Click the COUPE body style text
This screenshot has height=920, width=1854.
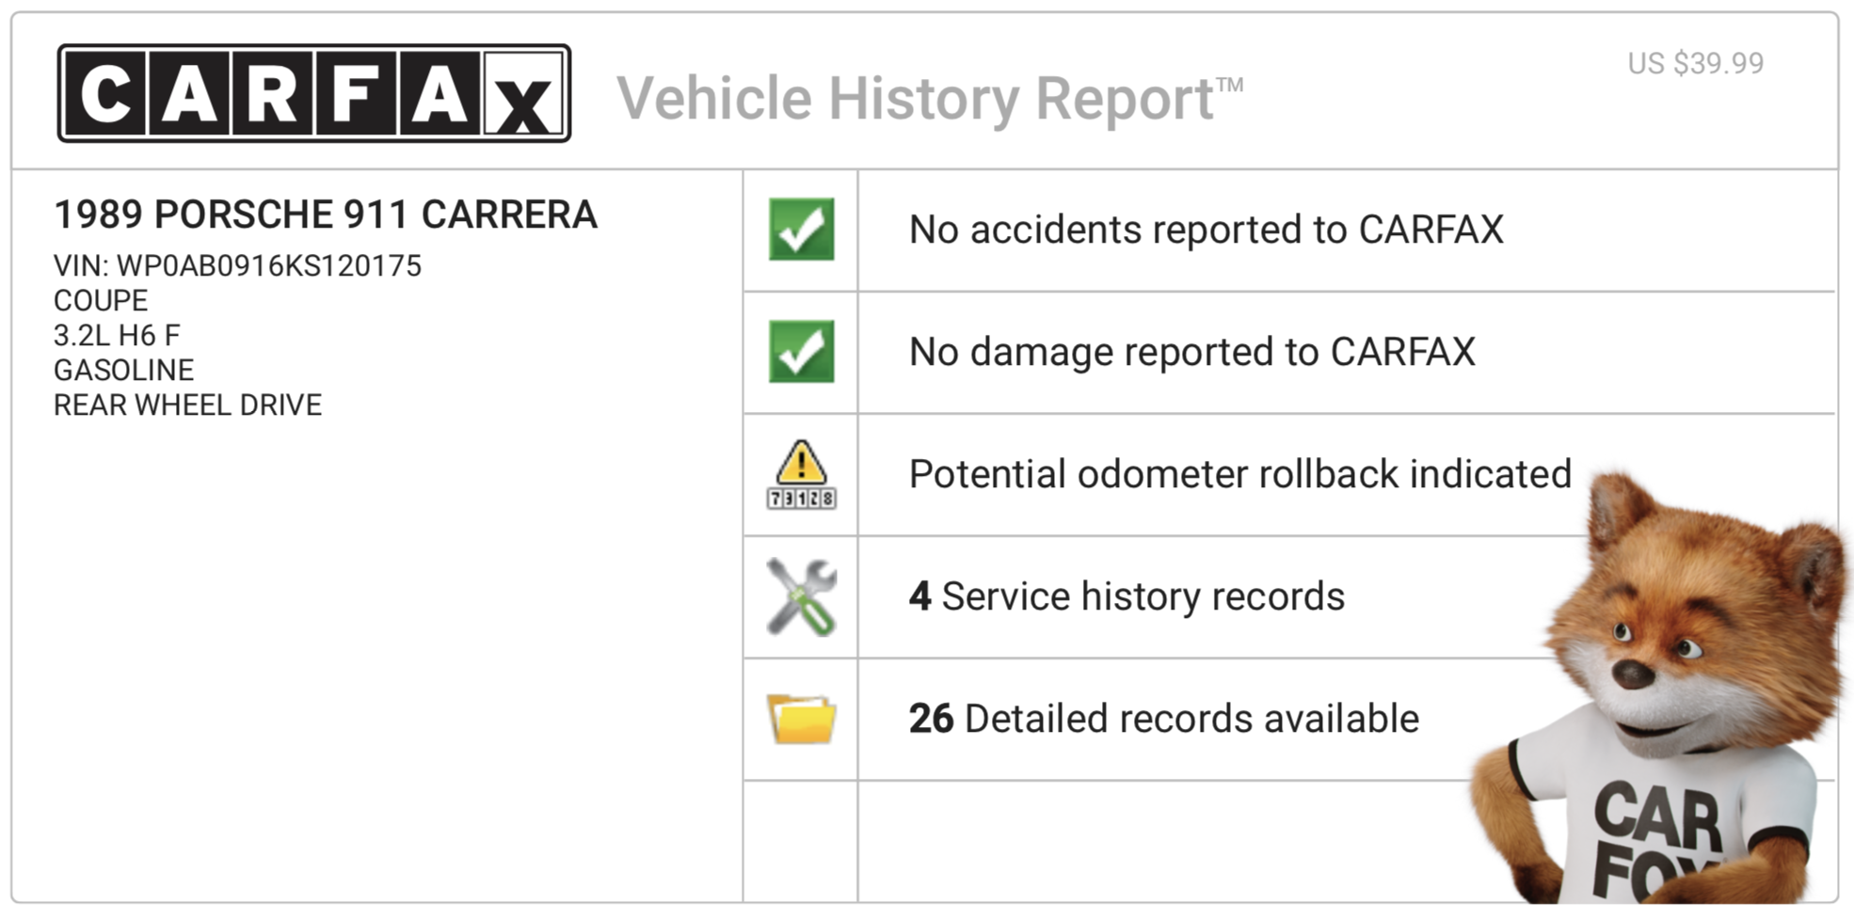(101, 301)
